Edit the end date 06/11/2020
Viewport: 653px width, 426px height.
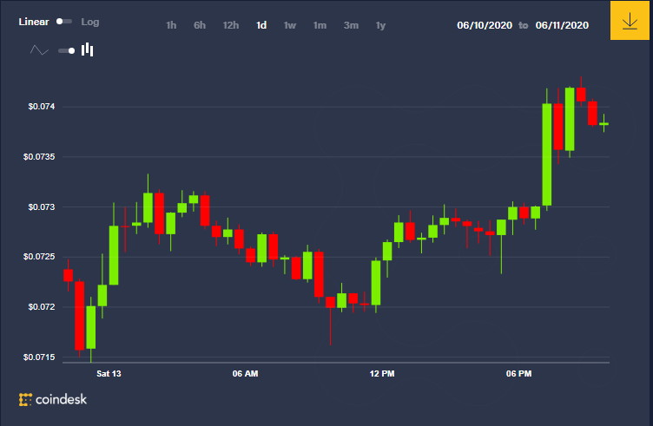click(562, 25)
